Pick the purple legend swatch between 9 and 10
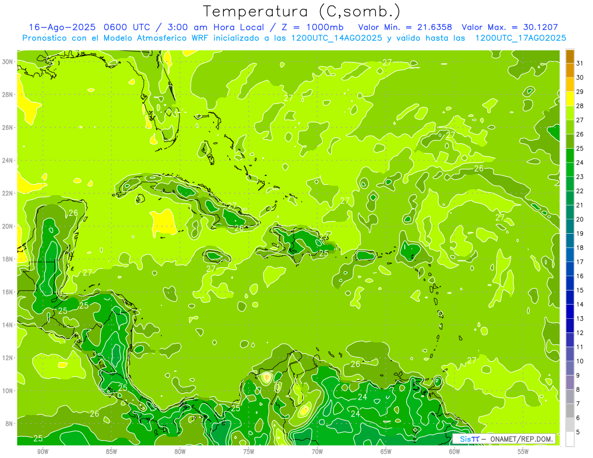Image resolution: width=593 pixels, height=458 pixels. [570, 368]
